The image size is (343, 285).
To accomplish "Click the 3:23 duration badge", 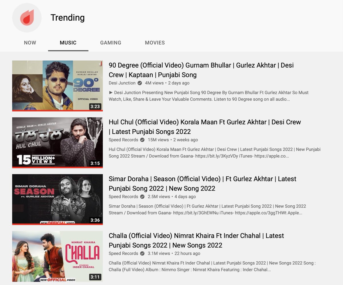I will coord(95,106).
